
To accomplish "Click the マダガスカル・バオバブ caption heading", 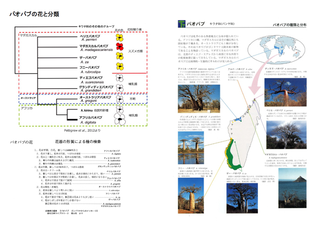I will tap(276, 154).
